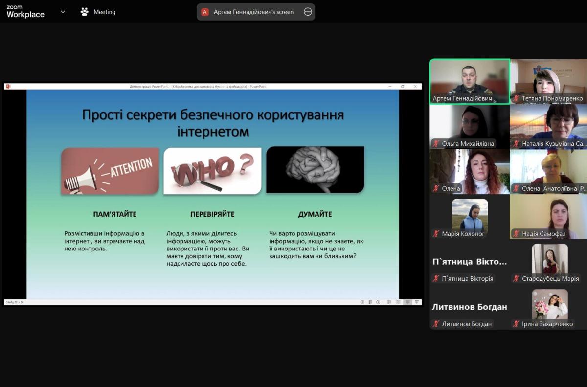The image size is (587, 387).
Task: Click the ATTENTION megaphone image on the slide
Action: [x=110, y=171]
